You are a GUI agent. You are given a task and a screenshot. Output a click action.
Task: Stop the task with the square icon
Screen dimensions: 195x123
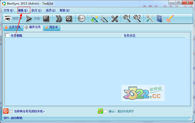click(x=46, y=19)
